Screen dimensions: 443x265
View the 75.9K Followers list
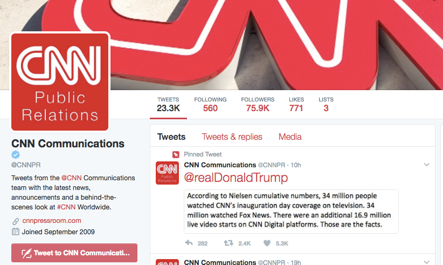pos(258,104)
